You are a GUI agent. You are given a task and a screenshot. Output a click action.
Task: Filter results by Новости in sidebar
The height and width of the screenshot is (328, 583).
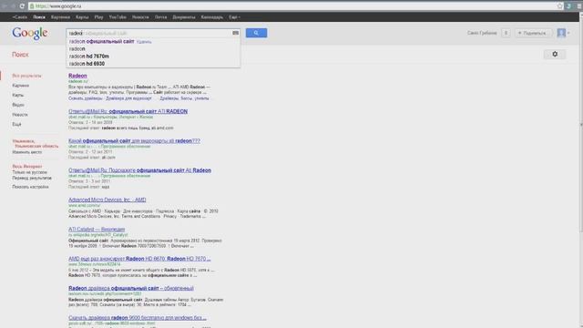pyautogui.click(x=20, y=115)
